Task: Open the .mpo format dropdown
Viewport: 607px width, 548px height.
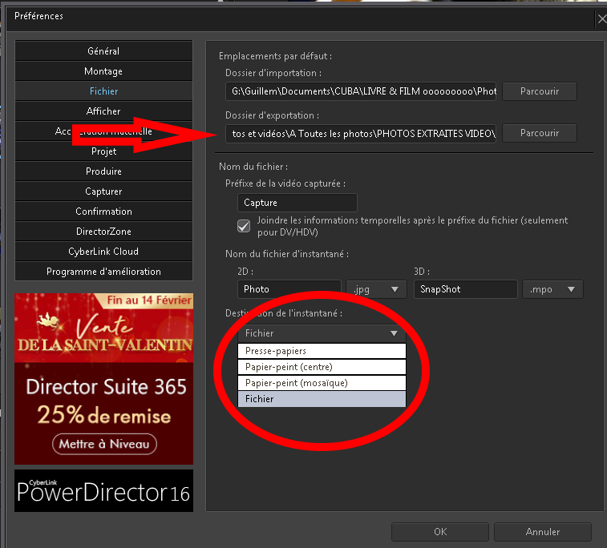Action: click(552, 289)
